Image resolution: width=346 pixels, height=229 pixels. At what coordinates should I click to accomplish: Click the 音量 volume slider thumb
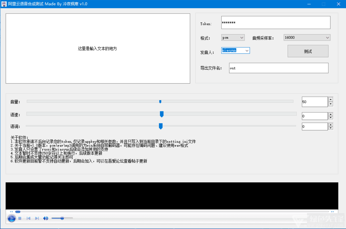coord(160,101)
